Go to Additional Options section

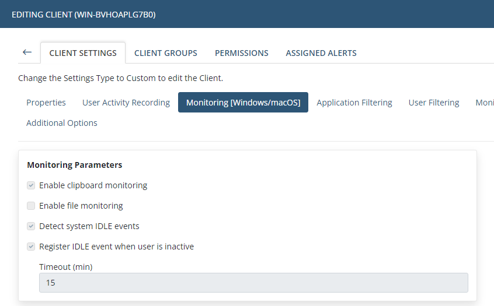62,123
